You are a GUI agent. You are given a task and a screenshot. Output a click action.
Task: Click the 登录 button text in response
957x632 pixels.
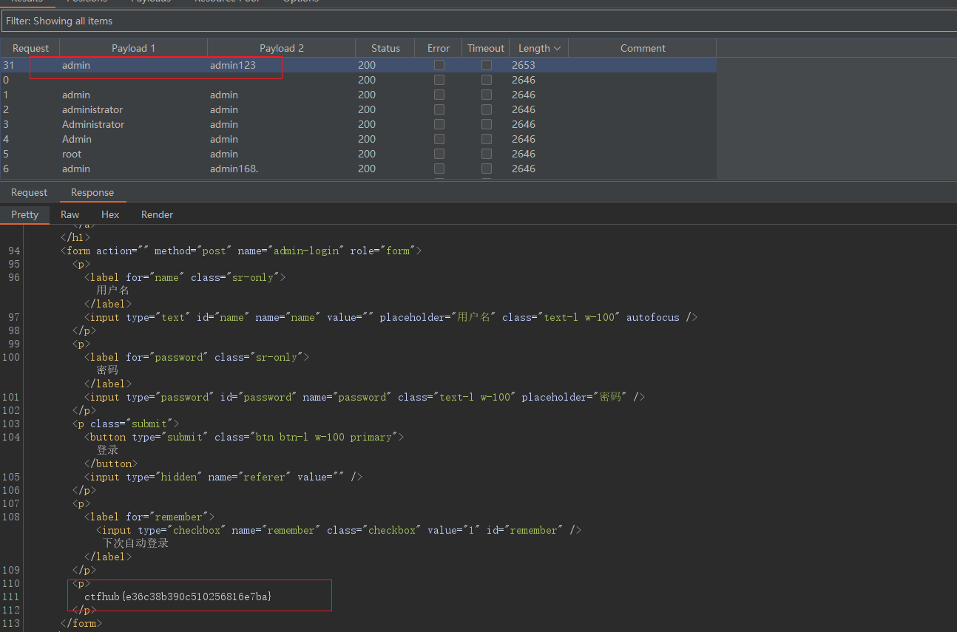point(107,450)
